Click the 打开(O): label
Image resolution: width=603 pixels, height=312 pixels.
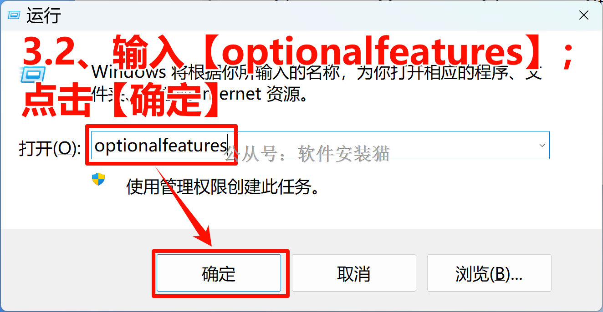tap(50, 148)
